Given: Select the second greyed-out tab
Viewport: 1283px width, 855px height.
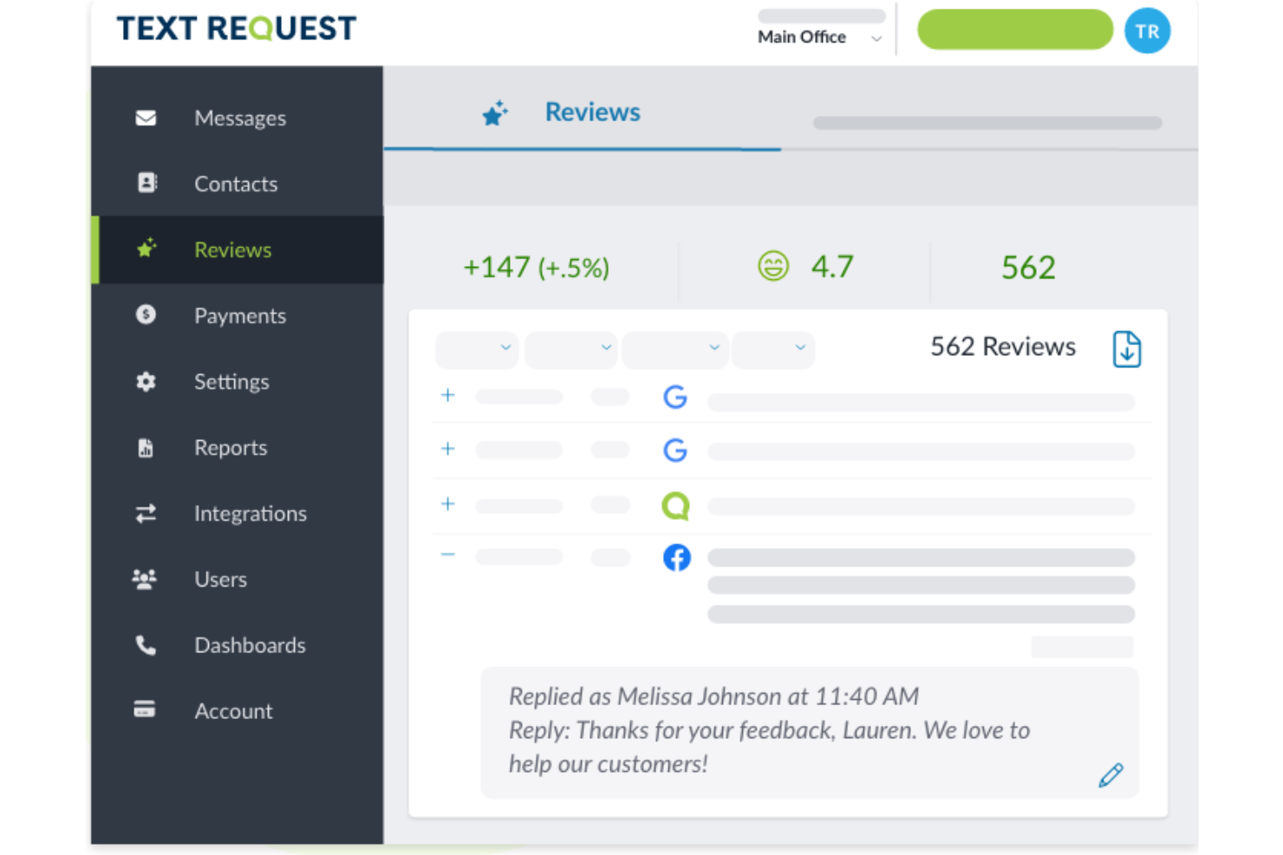Looking at the screenshot, I should coord(987,123).
